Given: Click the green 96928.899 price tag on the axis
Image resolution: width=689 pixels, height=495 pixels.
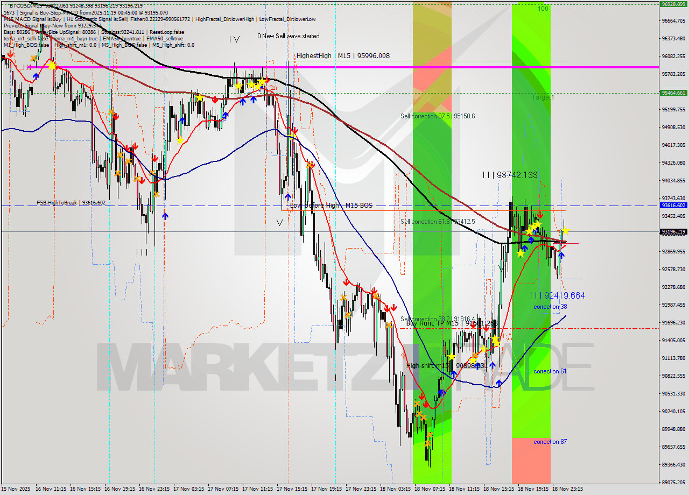Looking at the screenshot, I should (675, 4).
